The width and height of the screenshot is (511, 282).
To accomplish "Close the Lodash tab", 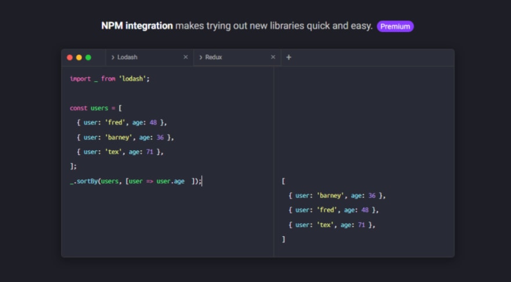I will coord(185,57).
